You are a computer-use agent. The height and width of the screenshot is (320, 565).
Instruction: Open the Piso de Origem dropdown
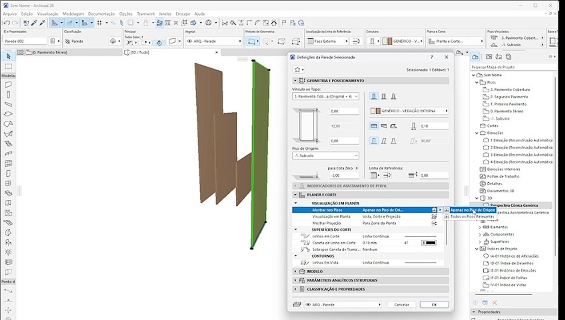[326, 156]
